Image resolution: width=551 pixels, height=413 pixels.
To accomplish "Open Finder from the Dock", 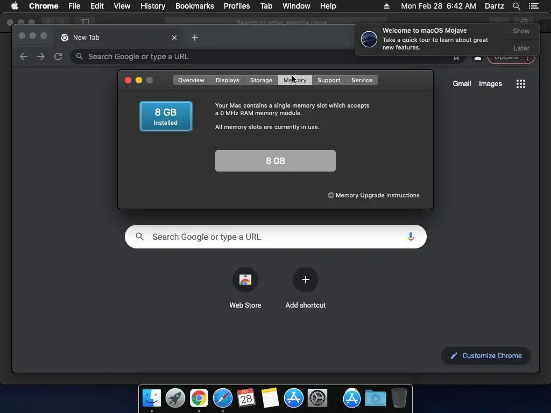I will (151, 398).
